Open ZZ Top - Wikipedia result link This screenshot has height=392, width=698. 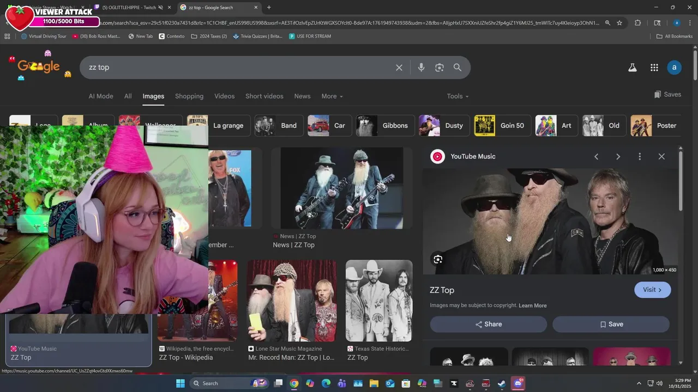point(186,358)
